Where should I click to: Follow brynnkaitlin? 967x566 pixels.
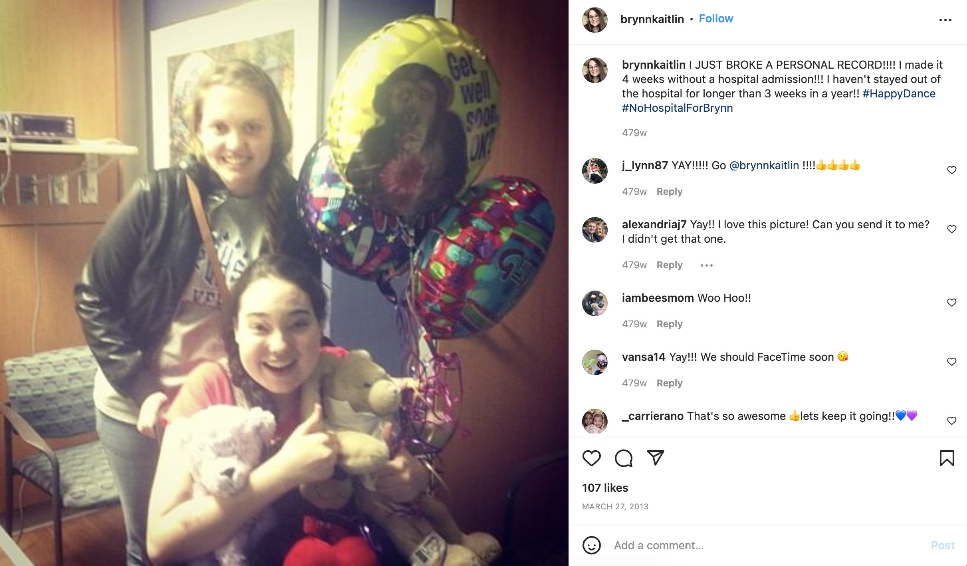click(x=716, y=19)
